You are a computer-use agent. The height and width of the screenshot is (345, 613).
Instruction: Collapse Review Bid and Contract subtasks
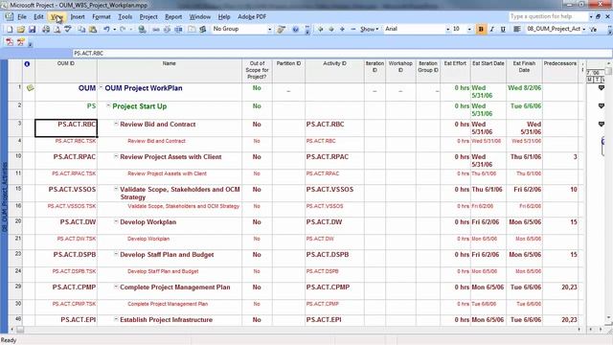point(116,124)
